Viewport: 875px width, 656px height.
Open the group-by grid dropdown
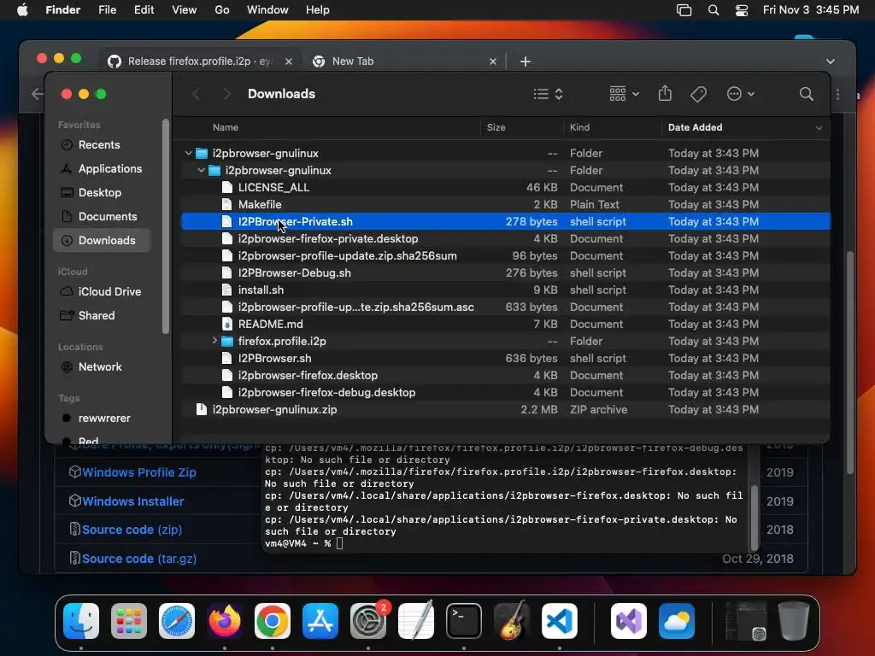[x=624, y=94]
